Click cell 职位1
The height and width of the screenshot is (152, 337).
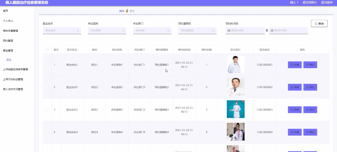point(95,65)
